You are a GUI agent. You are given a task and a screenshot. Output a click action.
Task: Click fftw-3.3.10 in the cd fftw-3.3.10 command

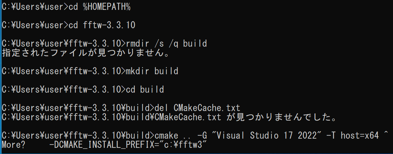[x=109, y=25]
